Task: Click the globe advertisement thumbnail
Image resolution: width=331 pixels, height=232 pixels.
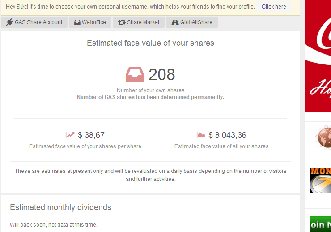Action: [x=323, y=137]
